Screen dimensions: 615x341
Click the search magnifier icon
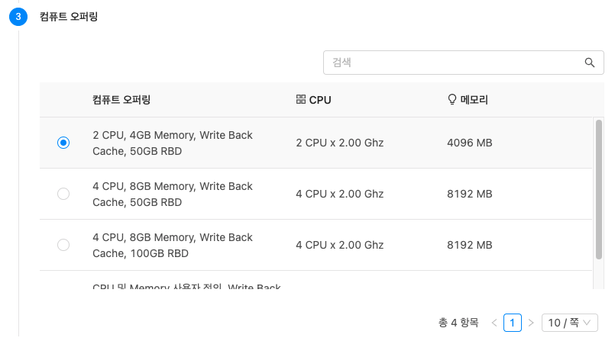click(590, 63)
